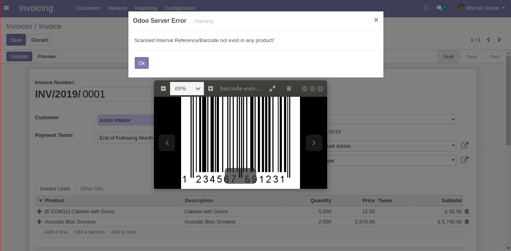This screenshot has height=251, width=511.
Task: Open the Configuration menu
Action: [180, 8]
